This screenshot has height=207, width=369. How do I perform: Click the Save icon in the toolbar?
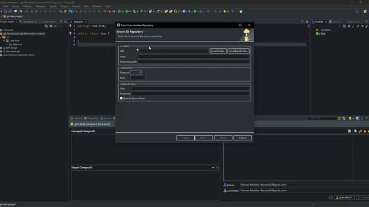click(5, 11)
